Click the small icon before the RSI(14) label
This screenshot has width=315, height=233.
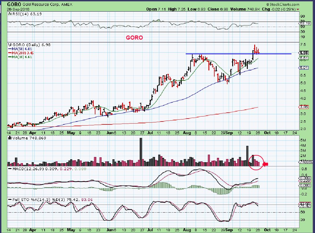[10, 14]
